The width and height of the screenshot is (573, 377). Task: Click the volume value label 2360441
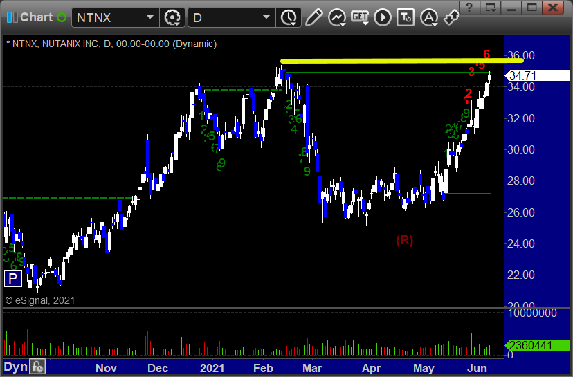coord(538,345)
